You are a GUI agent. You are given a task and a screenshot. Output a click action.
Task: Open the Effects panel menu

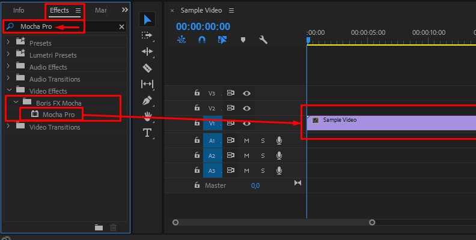[78, 11]
